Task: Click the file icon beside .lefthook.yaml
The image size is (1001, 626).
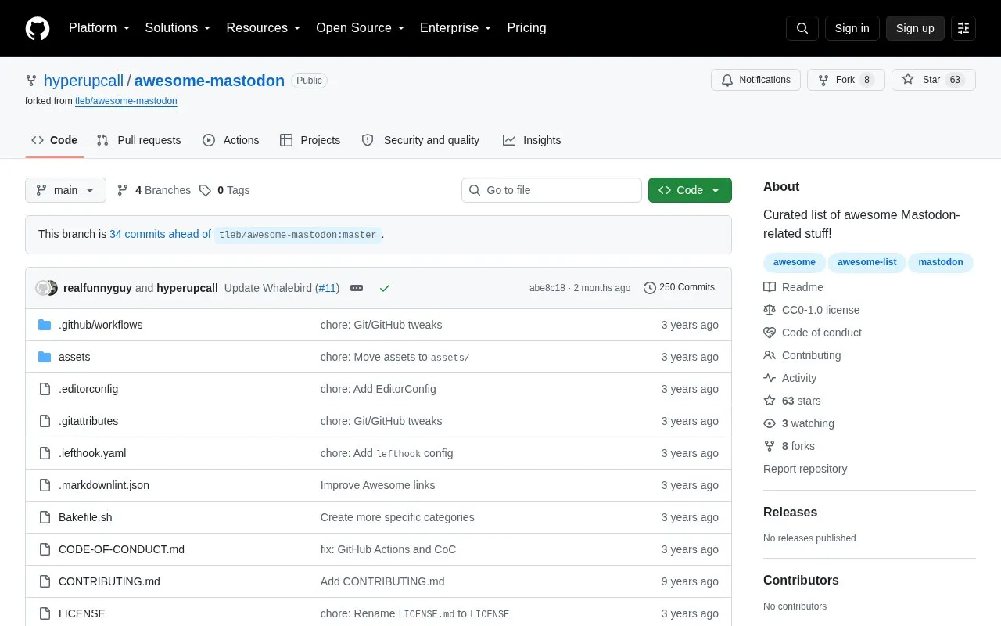Action: click(x=45, y=453)
